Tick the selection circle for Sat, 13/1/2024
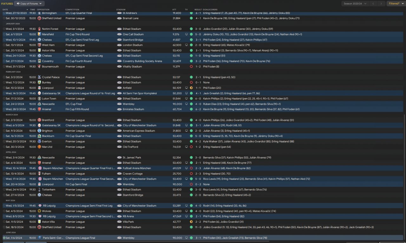The width and height of the screenshot is (406, 243). click(4, 45)
